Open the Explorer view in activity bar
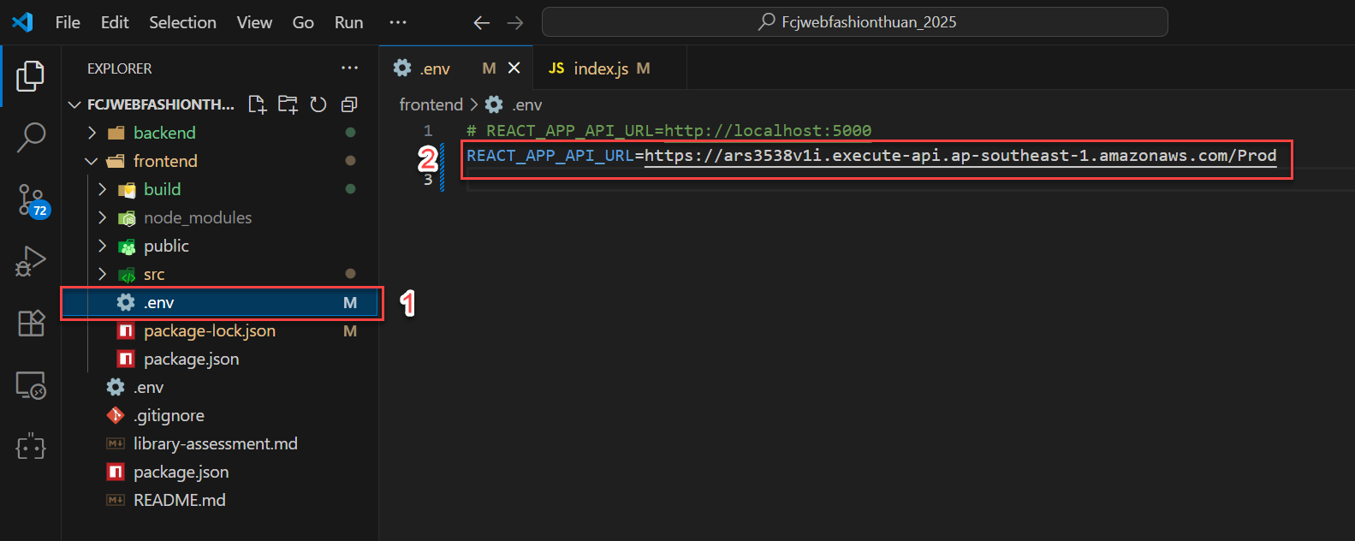This screenshot has height=541, width=1355. click(x=31, y=76)
